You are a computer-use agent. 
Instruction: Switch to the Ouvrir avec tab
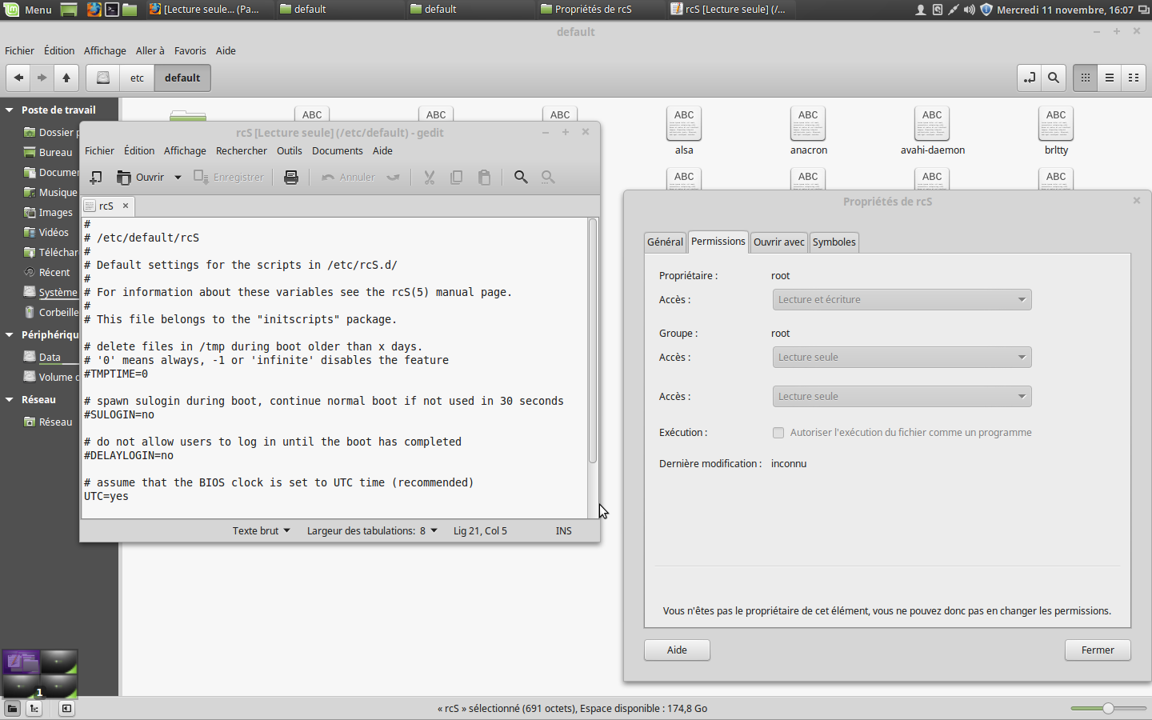point(778,242)
